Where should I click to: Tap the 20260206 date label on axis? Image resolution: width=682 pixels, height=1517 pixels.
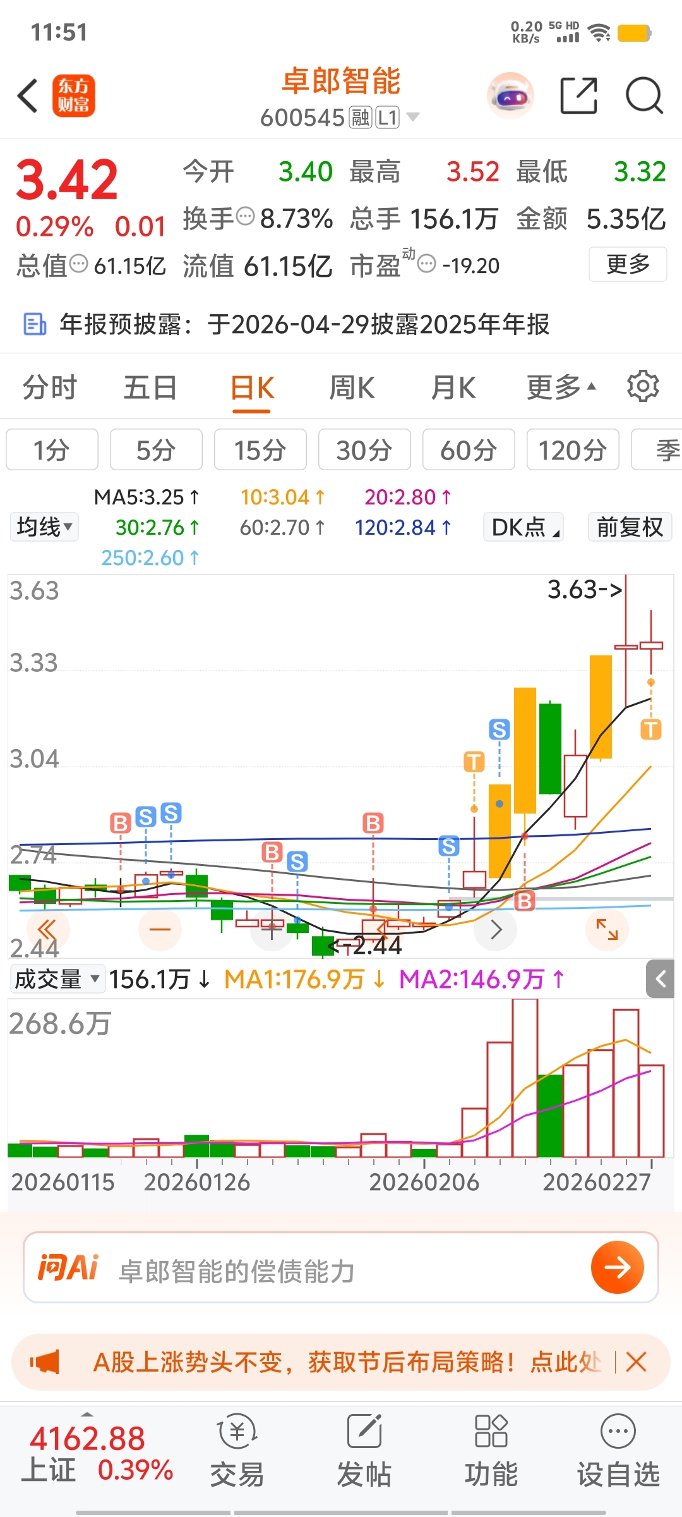point(424,1182)
